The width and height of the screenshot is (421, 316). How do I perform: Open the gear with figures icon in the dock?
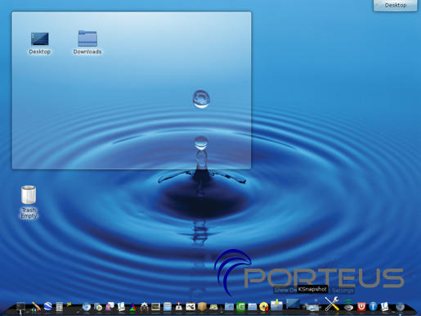point(144,307)
